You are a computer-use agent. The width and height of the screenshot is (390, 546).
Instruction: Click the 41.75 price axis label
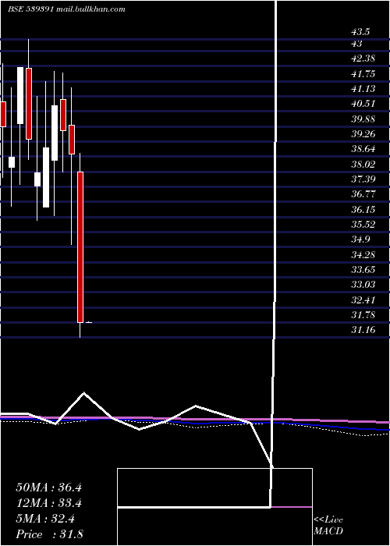363,74
